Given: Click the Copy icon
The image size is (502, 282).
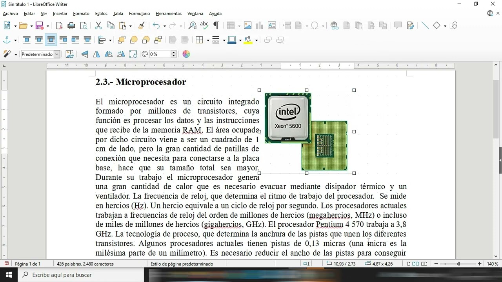Looking at the screenshot, I should click(111, 25).
